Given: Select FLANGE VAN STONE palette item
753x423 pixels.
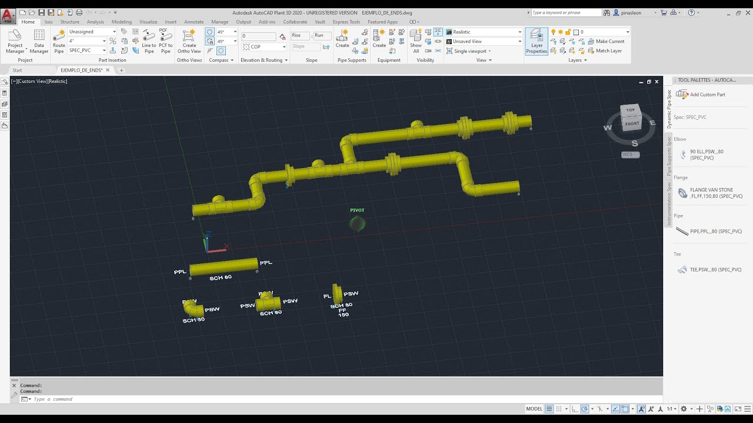Looking at the screenshot, I should (709, 193).
